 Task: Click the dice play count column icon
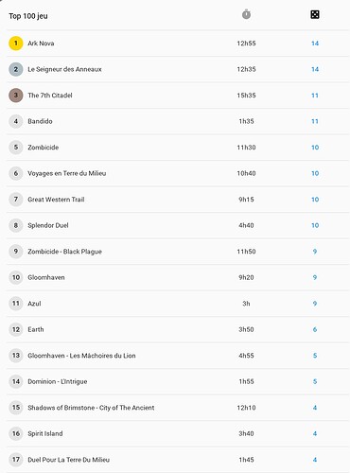point(315,14)
